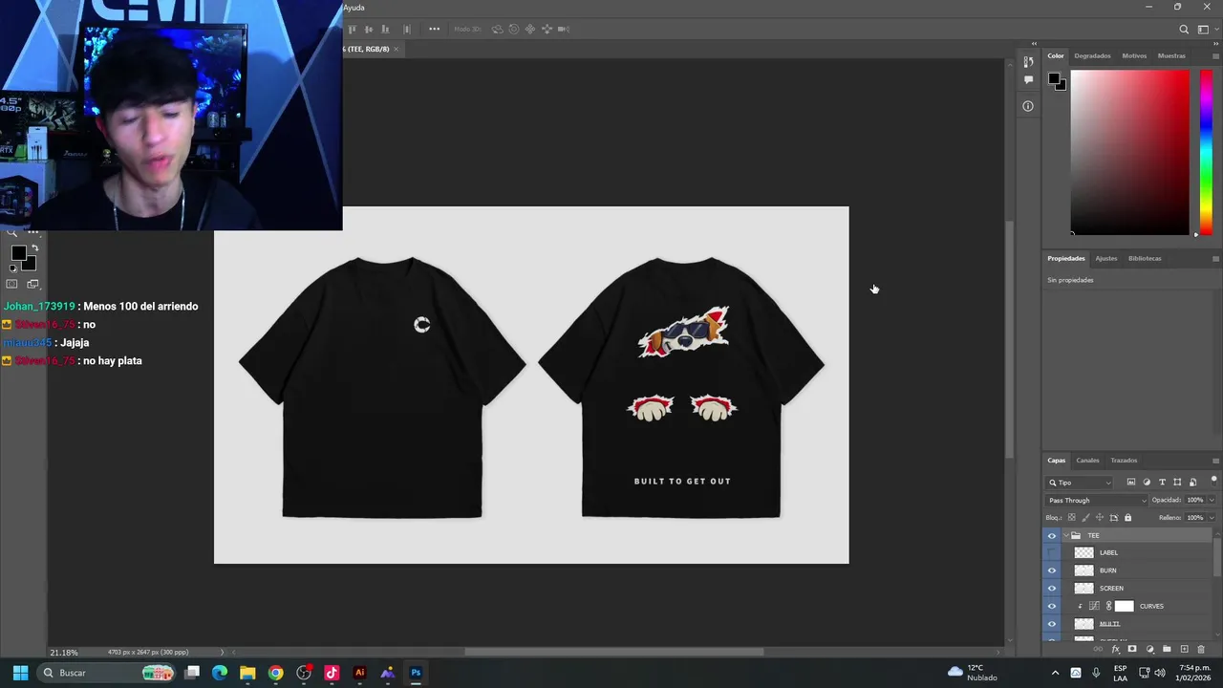Image resolution: width=1223 pixels, height=688 pixels.
Task: Switch to the Ajustes tab
Action: pos(1105,258)
